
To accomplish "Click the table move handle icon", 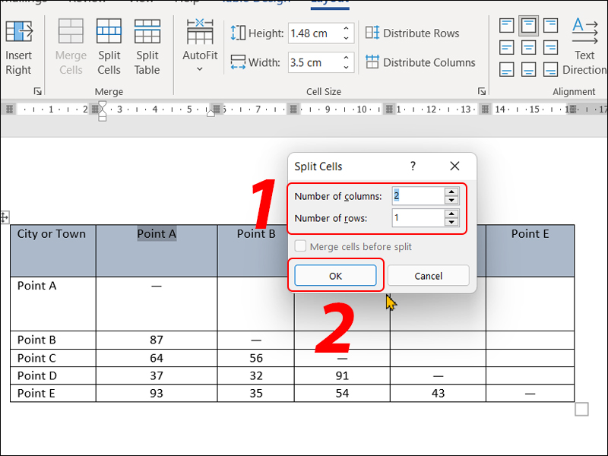I will tap(5, 217).
